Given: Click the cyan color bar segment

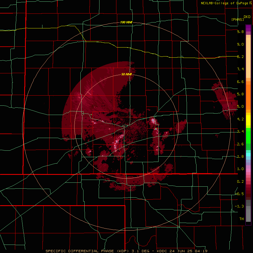Looking at the screenshot, I should pos(248,155).
